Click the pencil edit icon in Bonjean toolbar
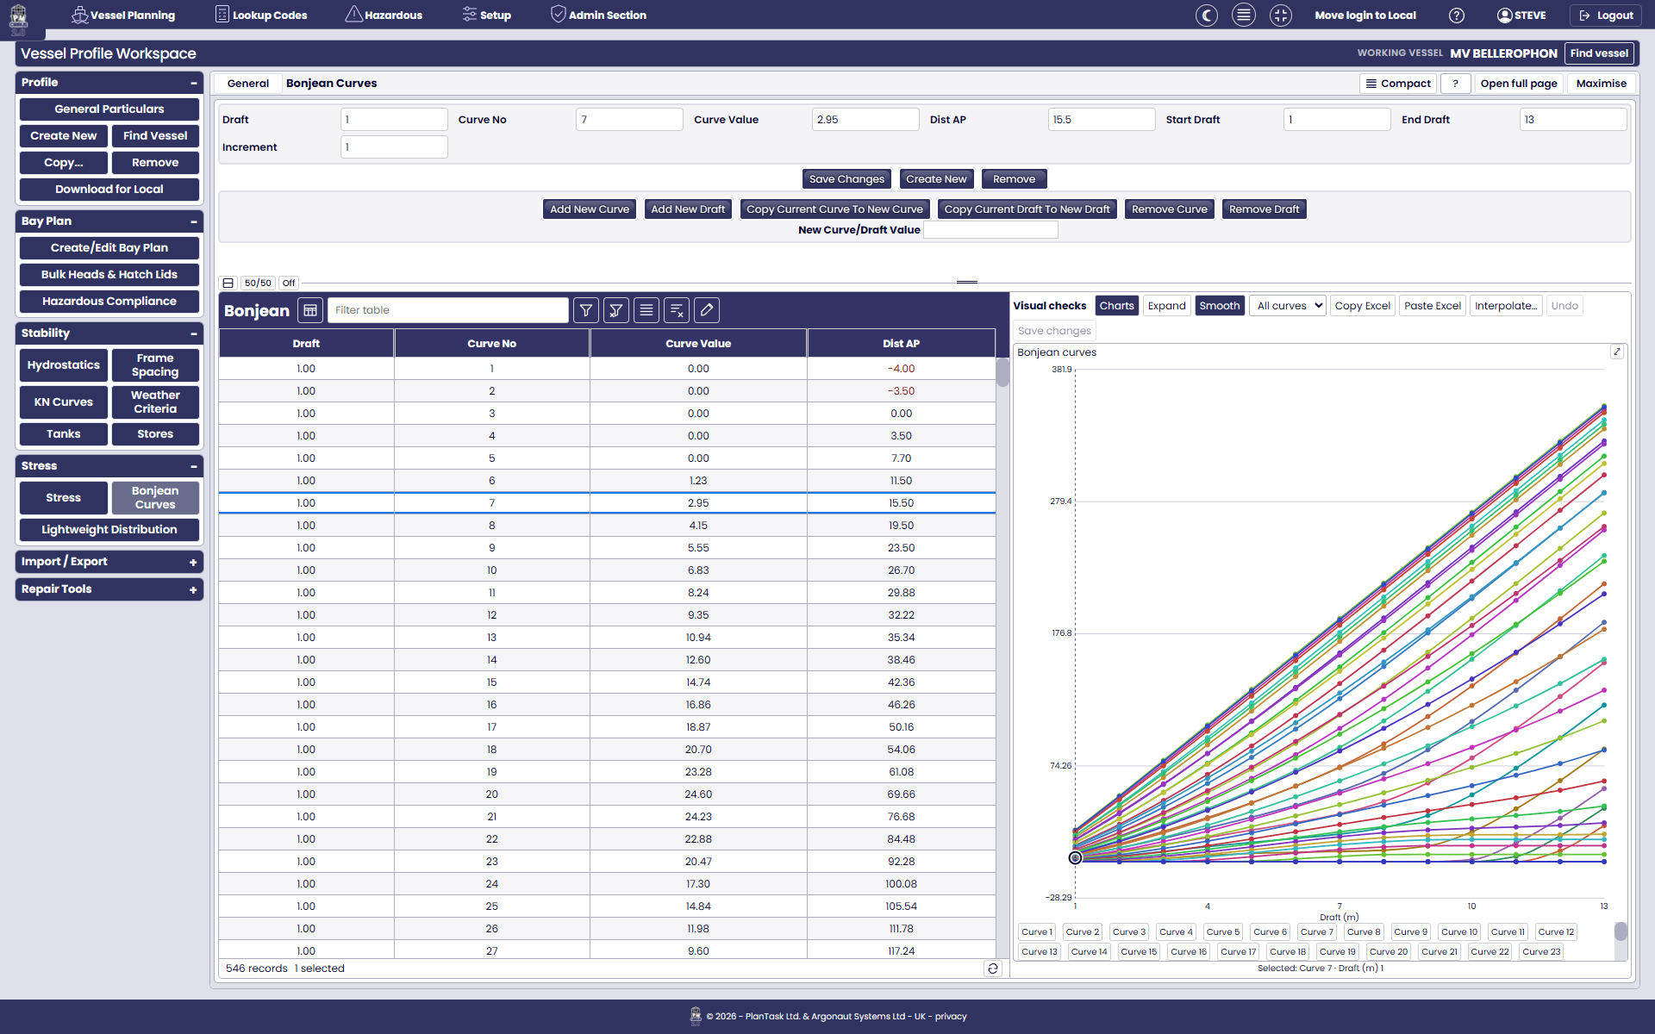 click(x=707, y=310)
